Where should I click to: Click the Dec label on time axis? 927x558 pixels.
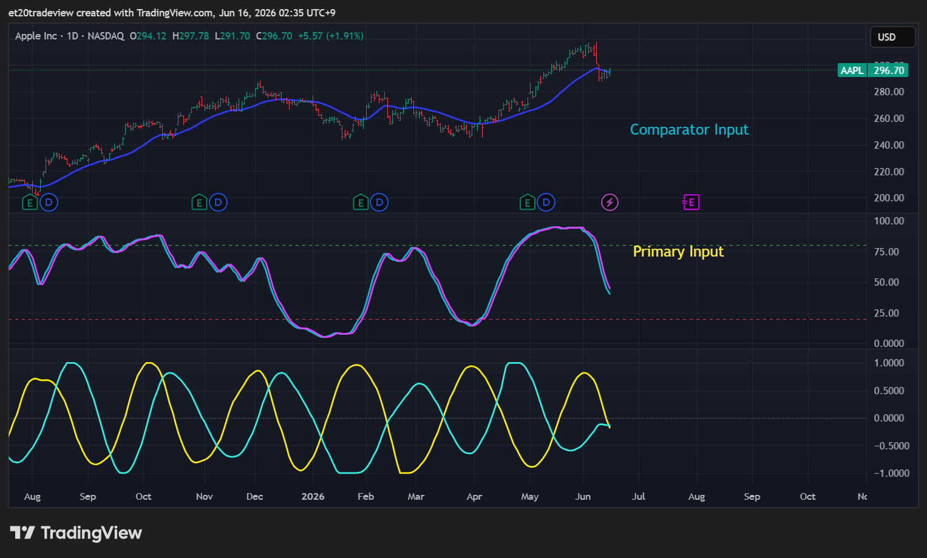click(254, 496)
